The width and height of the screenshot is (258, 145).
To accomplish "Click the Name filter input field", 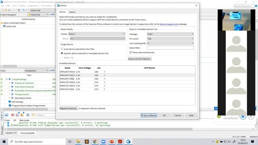I will (170, 48).
